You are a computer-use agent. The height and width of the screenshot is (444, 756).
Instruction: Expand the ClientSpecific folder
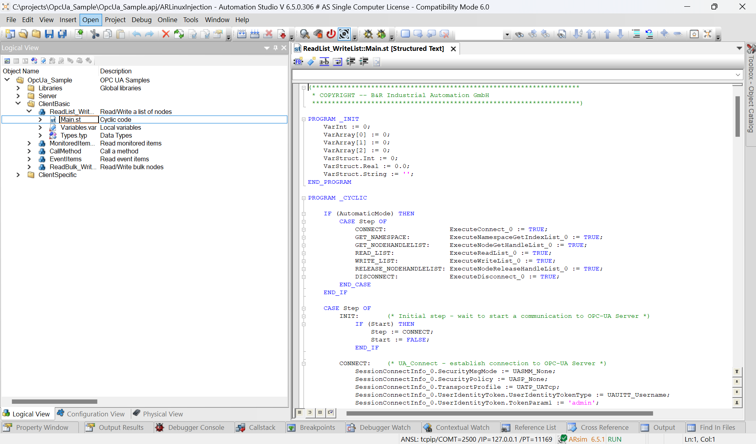click(x=18, y=175)
